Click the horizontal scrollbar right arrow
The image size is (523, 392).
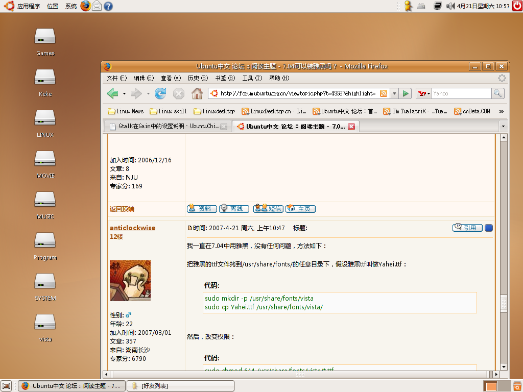point(496,374)
